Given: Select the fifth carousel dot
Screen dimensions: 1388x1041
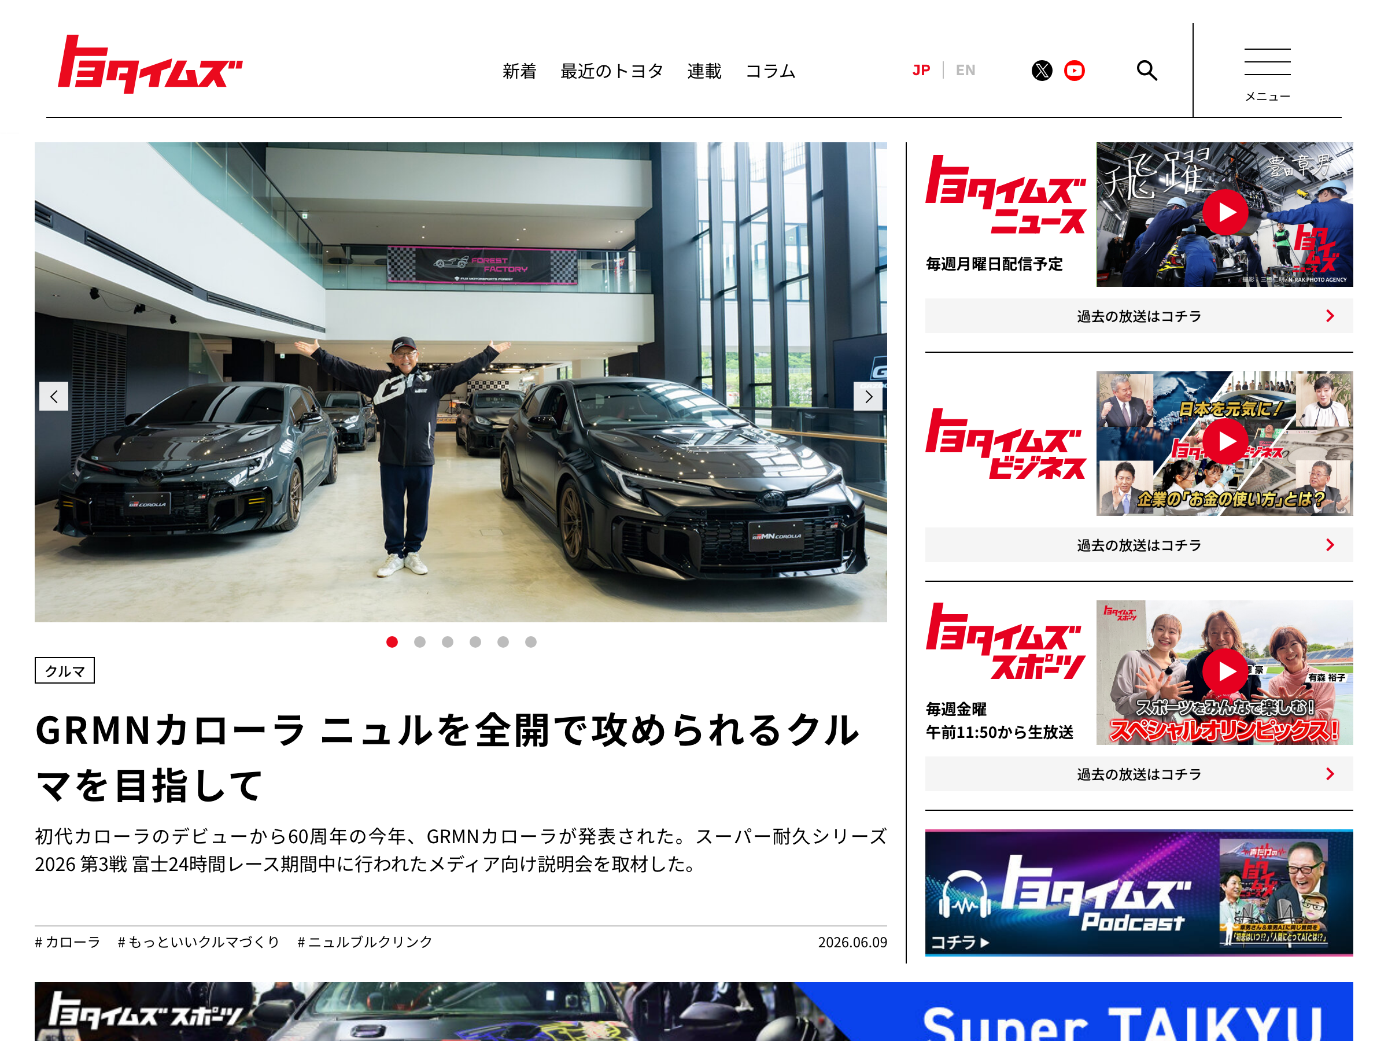Looking at the screenshot, I should 503,641.
